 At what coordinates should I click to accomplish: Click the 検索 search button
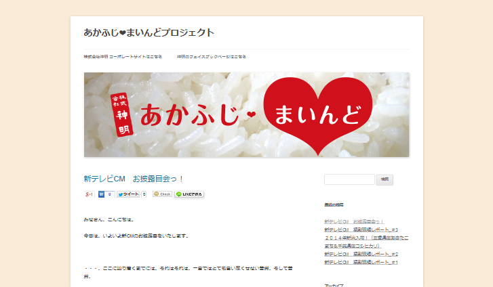pos(384,179)
